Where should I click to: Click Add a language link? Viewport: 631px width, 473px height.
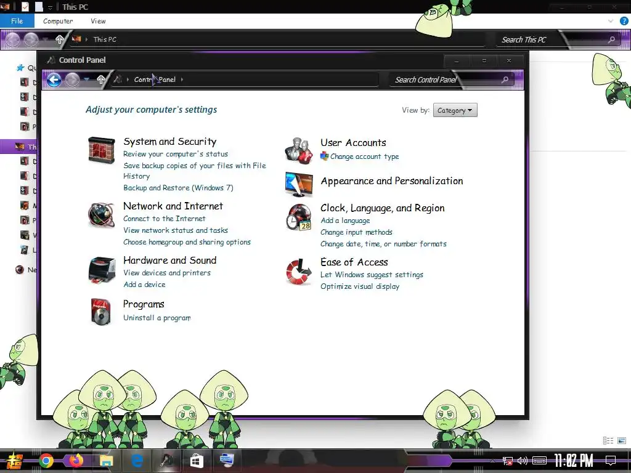(345, 220)
